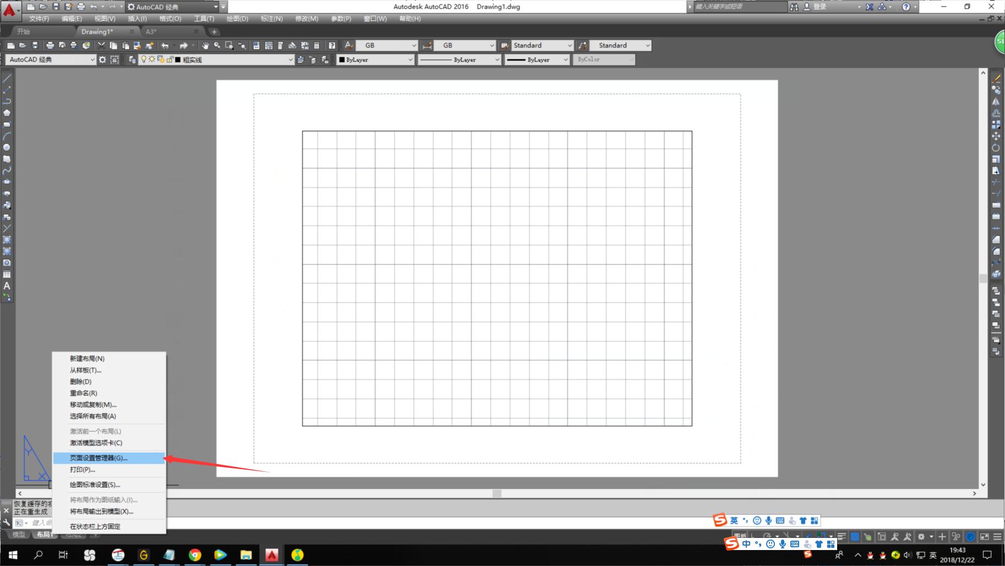This screenshot has height=566, width=1005.
Task: Click the Help question mark in Standard toolbar
Action: (x=332, y=45)
